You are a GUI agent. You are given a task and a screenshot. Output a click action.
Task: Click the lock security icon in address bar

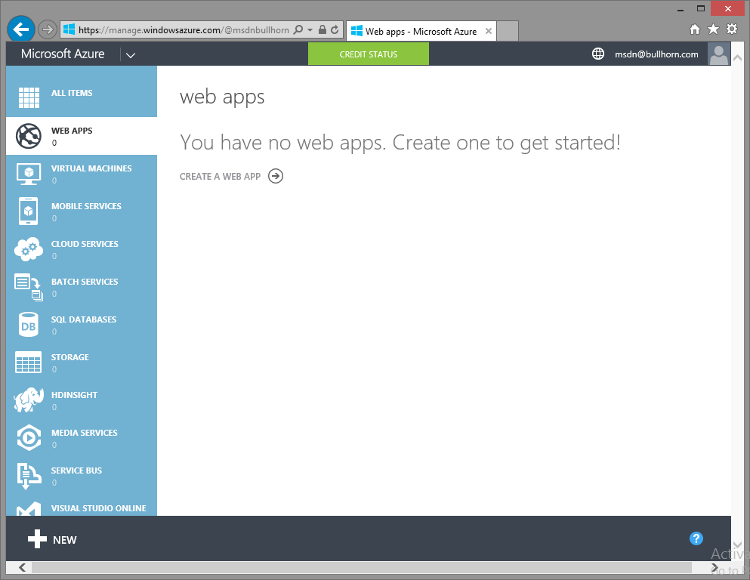(323, 29)
